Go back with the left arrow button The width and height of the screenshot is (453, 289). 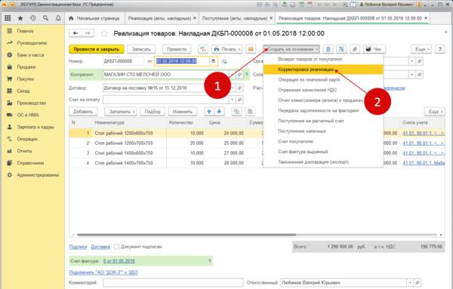[75, 33]
